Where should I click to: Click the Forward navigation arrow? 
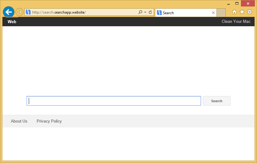pyautogui.click(x=19, y=12)
